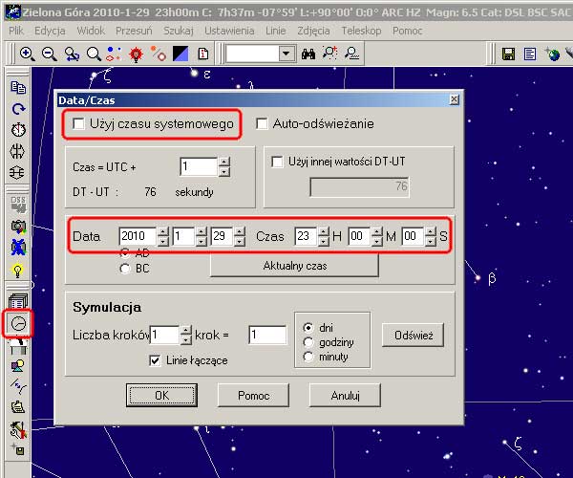The image size is (573, 478).
Task: Click the floppy disk save icon
Action: [508, 54]
